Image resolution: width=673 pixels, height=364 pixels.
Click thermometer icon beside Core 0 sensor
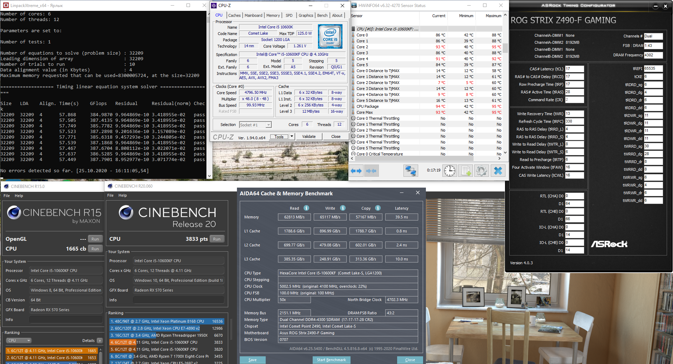point(353,35)
